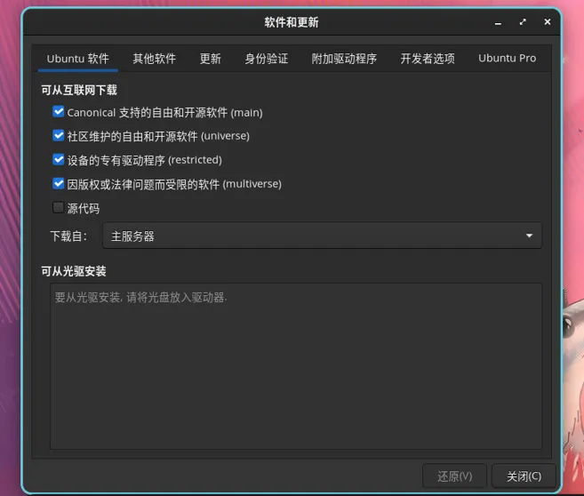Enable the 源代码 checkbox
584x496 pixels.
pos(59,207)
